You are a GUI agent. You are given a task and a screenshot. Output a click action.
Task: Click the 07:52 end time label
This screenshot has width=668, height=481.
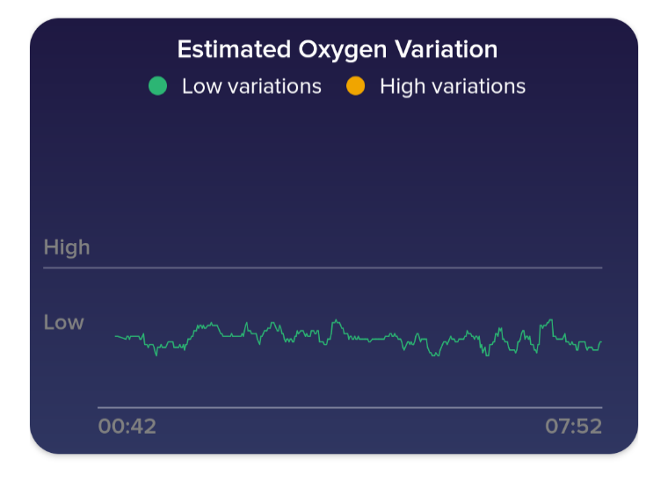coord(573,427)
